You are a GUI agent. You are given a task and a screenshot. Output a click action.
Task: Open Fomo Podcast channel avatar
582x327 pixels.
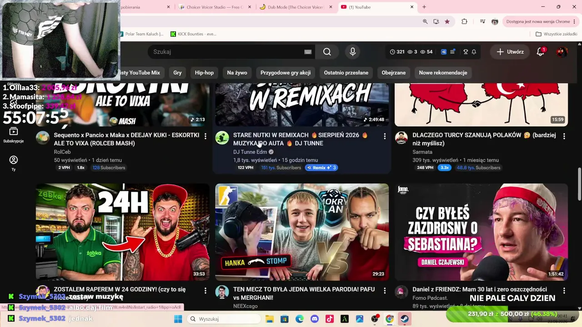[x=401, y=292]
